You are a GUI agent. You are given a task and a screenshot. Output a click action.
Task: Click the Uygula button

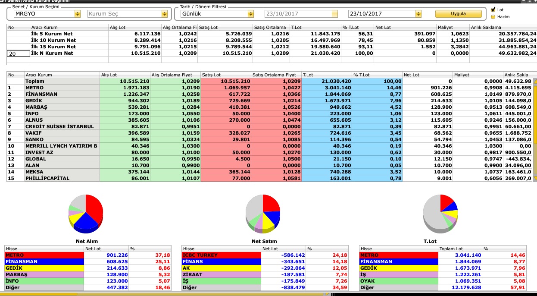pyautogui.click(x=458, y=14)
